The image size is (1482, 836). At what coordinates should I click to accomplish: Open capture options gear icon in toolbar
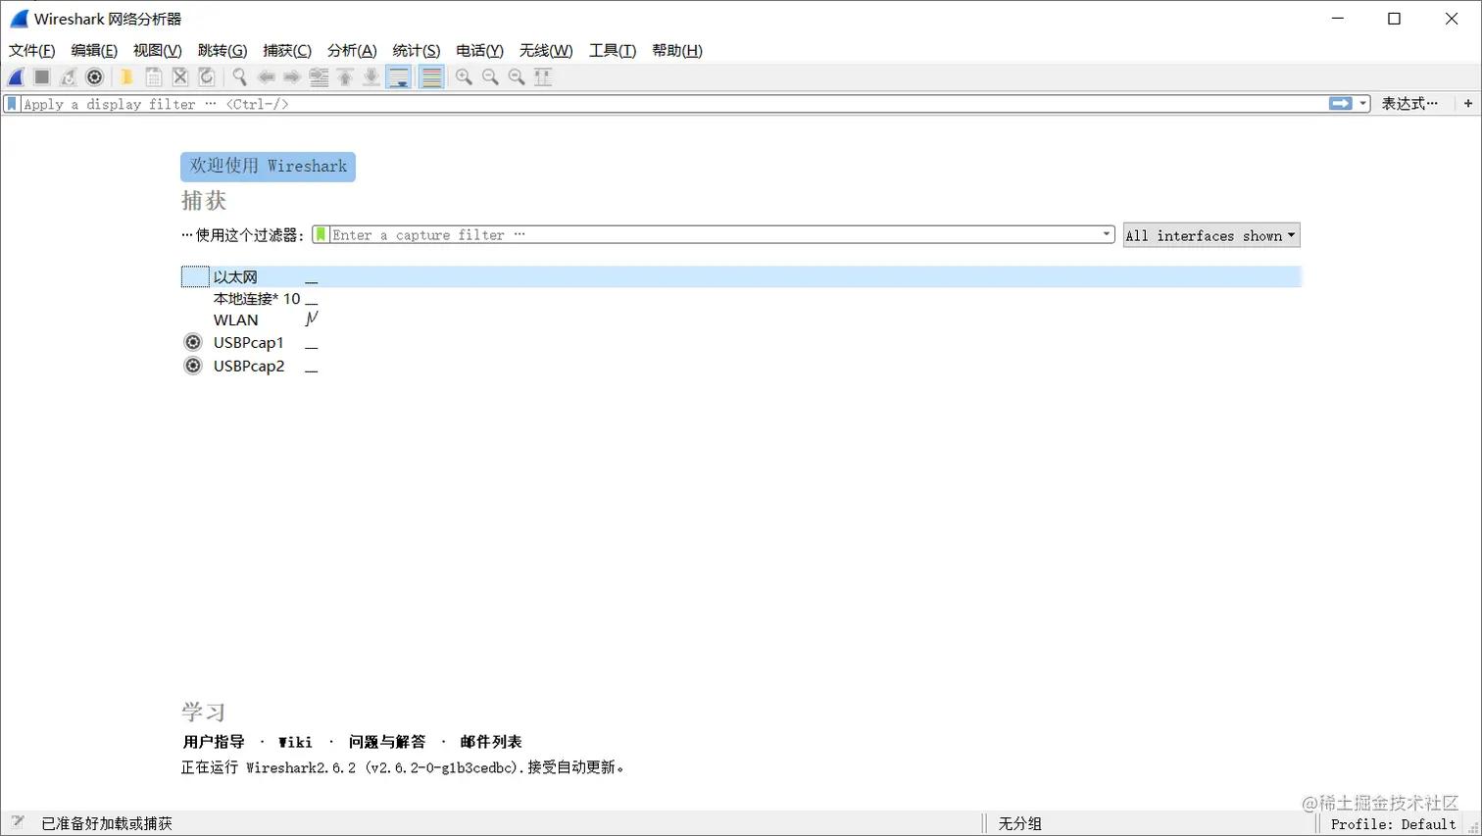coord(95,77)
